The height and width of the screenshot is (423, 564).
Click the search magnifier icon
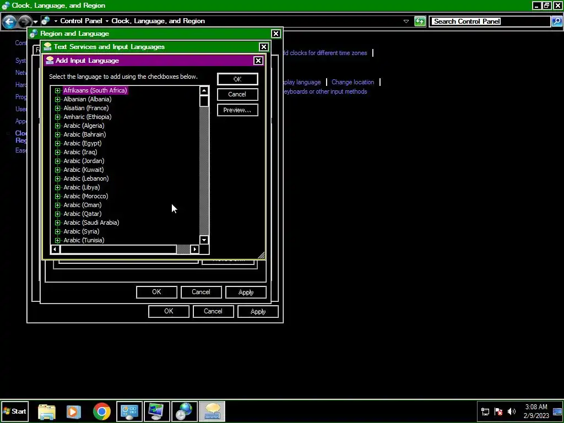coord(556,21)
